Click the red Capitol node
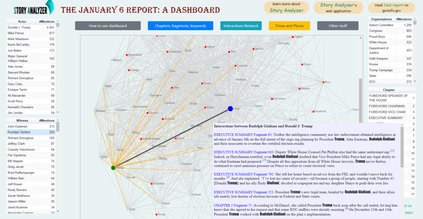 click(x=293, y=37)
